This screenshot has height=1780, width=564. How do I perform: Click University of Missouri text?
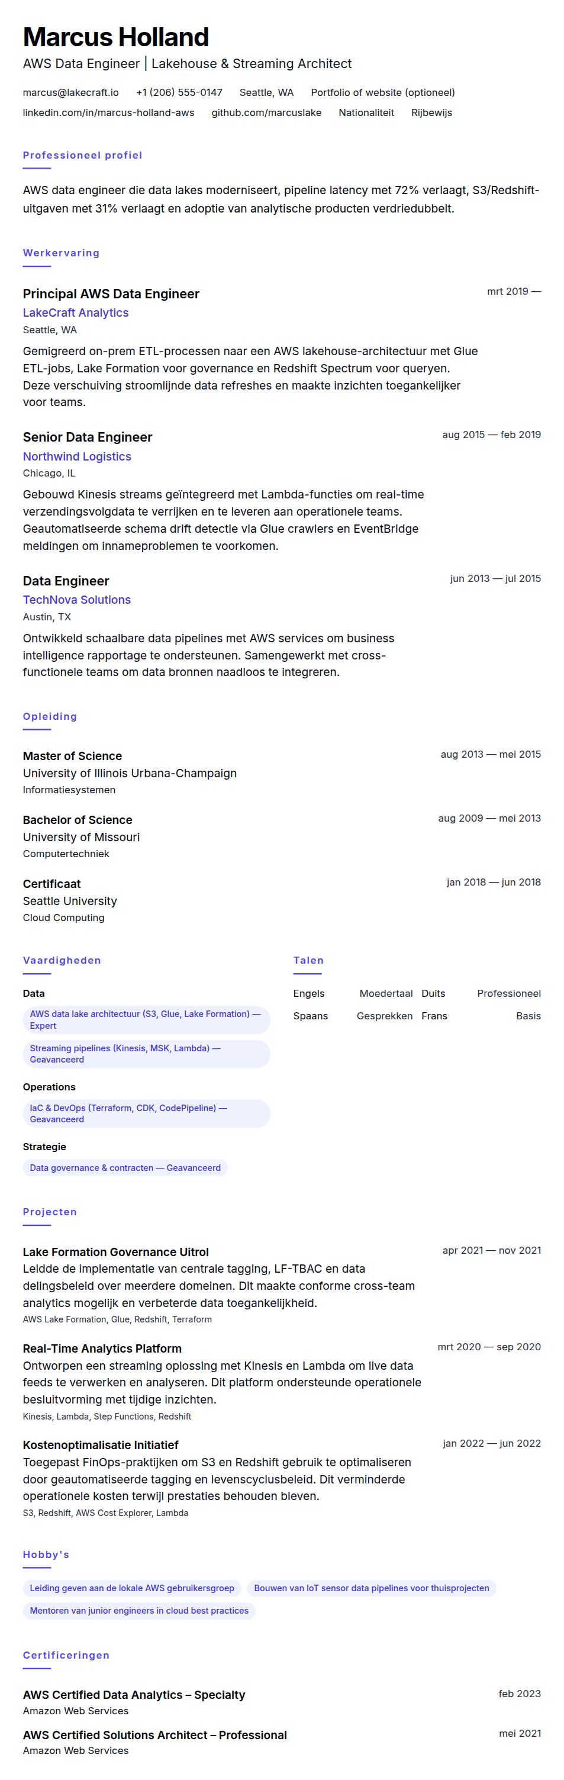pos(81,837)
